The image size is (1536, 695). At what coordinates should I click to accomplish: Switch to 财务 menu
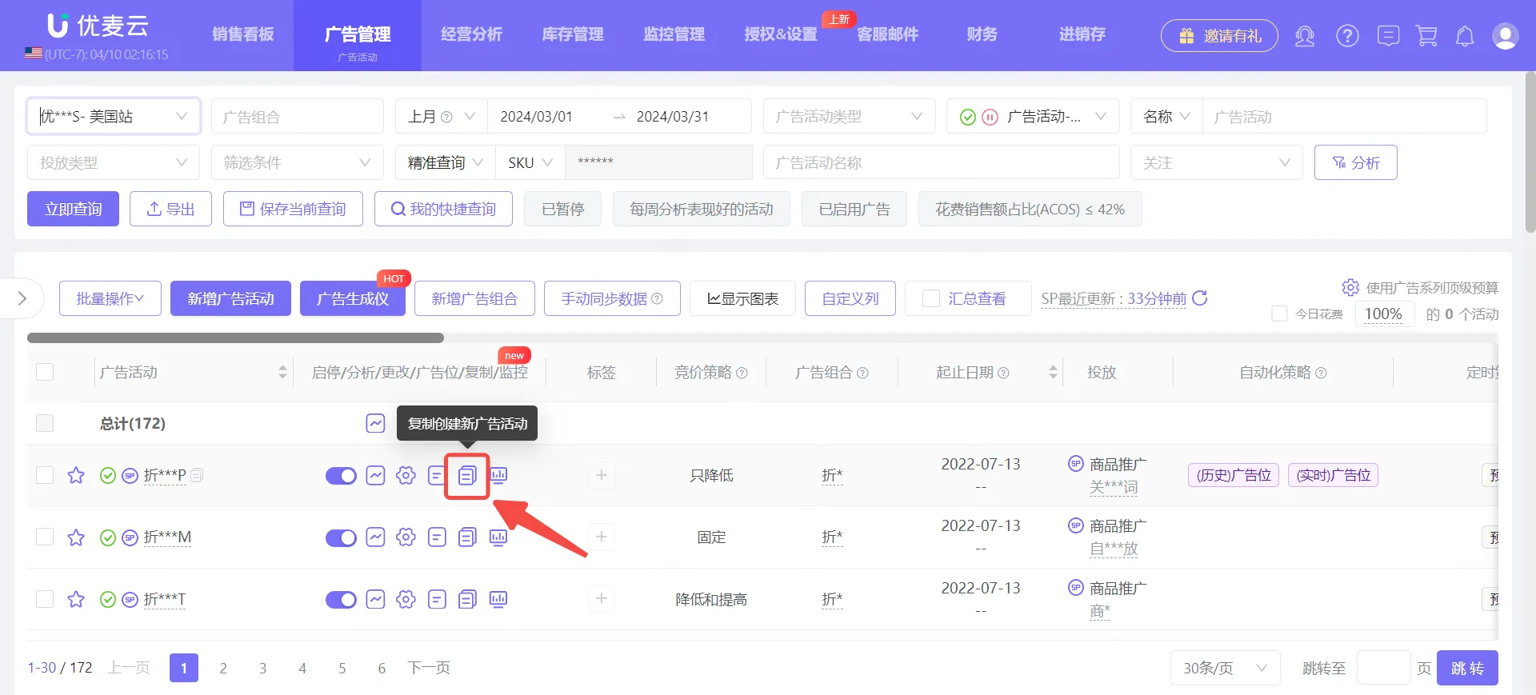(x=982, y=34)
